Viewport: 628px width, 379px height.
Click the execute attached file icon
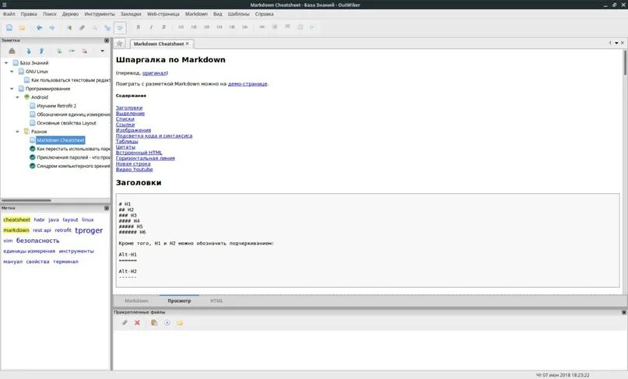tap(167, 323)
